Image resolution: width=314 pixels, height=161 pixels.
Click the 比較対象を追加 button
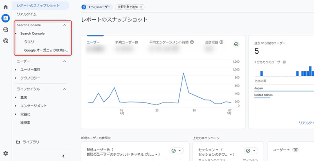tap(130, 7)
